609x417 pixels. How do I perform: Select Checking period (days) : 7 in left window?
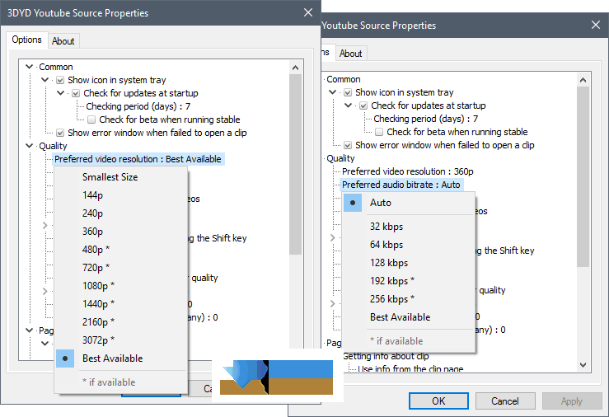pos(138,106)
